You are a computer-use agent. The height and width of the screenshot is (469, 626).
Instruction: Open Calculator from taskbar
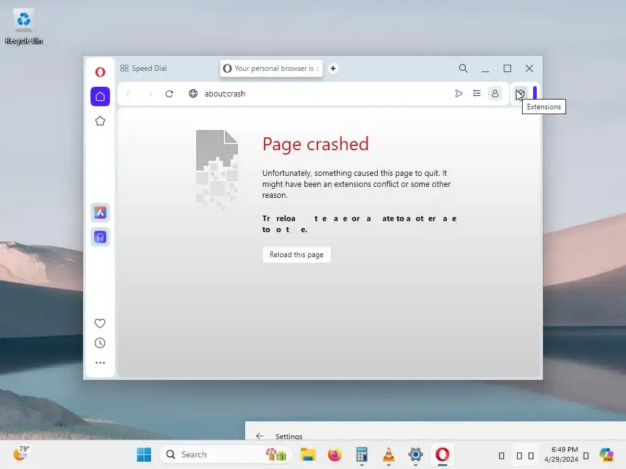click(x=362, y=454)
